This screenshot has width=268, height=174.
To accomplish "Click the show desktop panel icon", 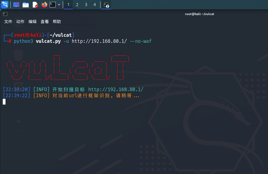I will [x=16, y=5].
